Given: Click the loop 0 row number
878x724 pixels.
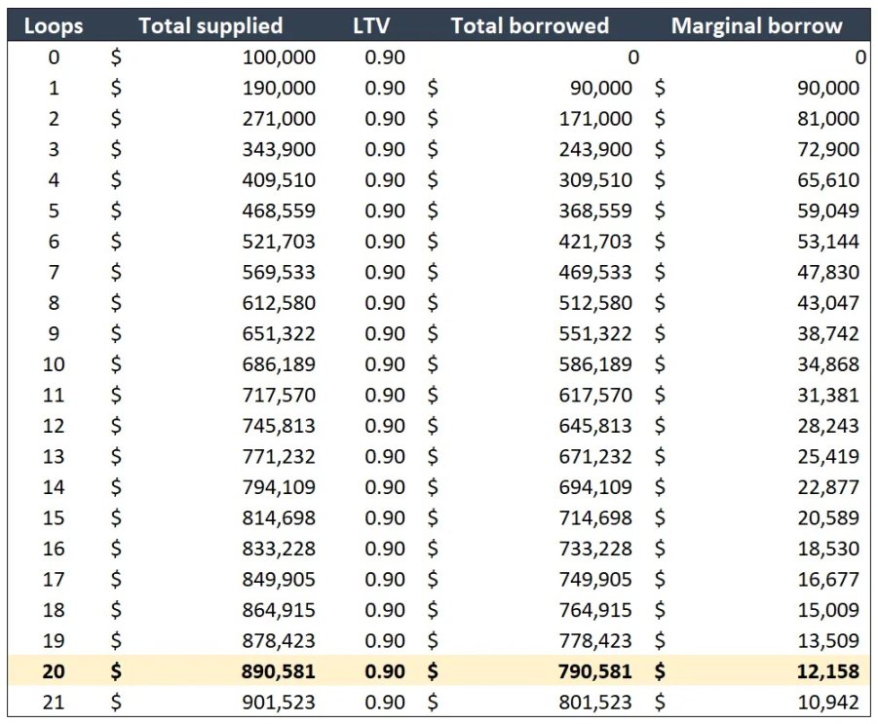Looking at the screenshot, I should pyautogui.click(x=53, y=57).
